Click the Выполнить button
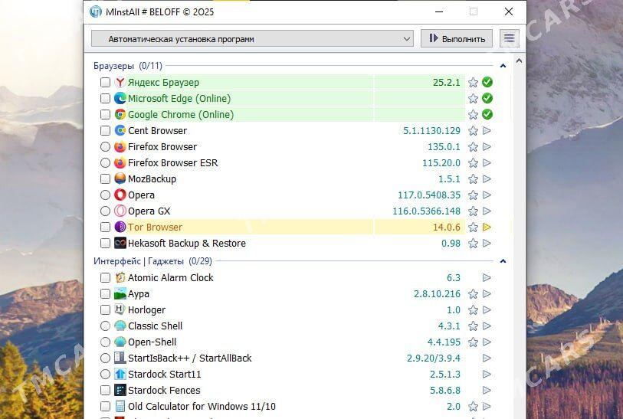The width and height of the screenshot is (623, 419). (x=457, y=38)
